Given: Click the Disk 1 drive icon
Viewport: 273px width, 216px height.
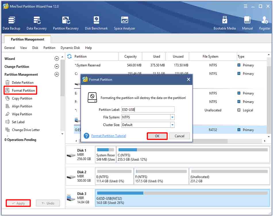Looking at the screenshot, I should (x=71, y=155).
